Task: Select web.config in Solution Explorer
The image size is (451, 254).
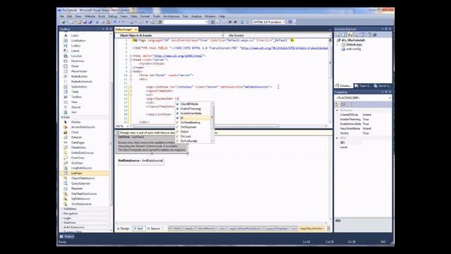Action: 353,49
